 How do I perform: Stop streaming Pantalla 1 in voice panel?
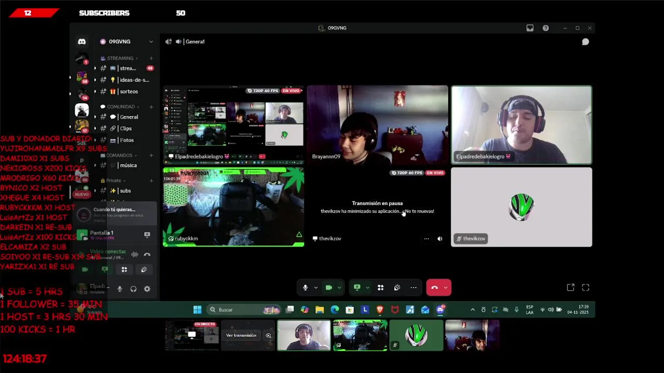(x=147, y=235)
